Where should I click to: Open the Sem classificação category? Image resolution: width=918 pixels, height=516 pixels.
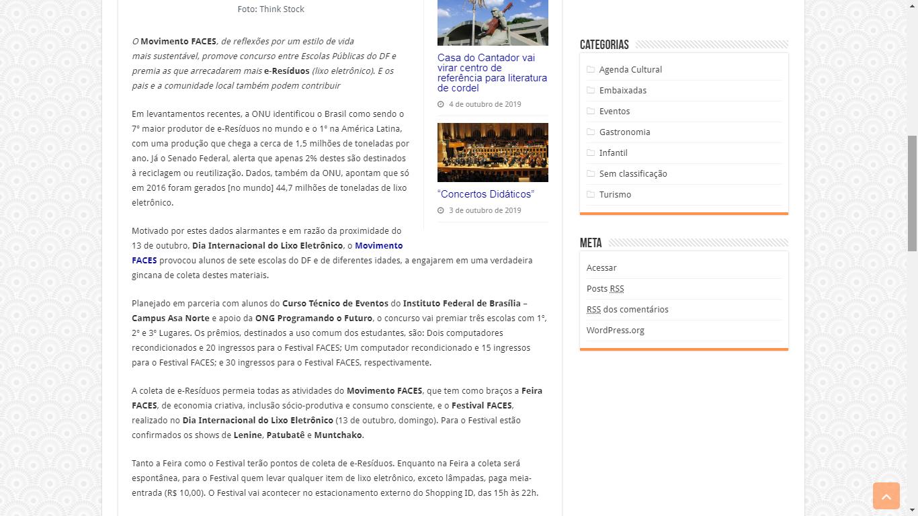633,173
